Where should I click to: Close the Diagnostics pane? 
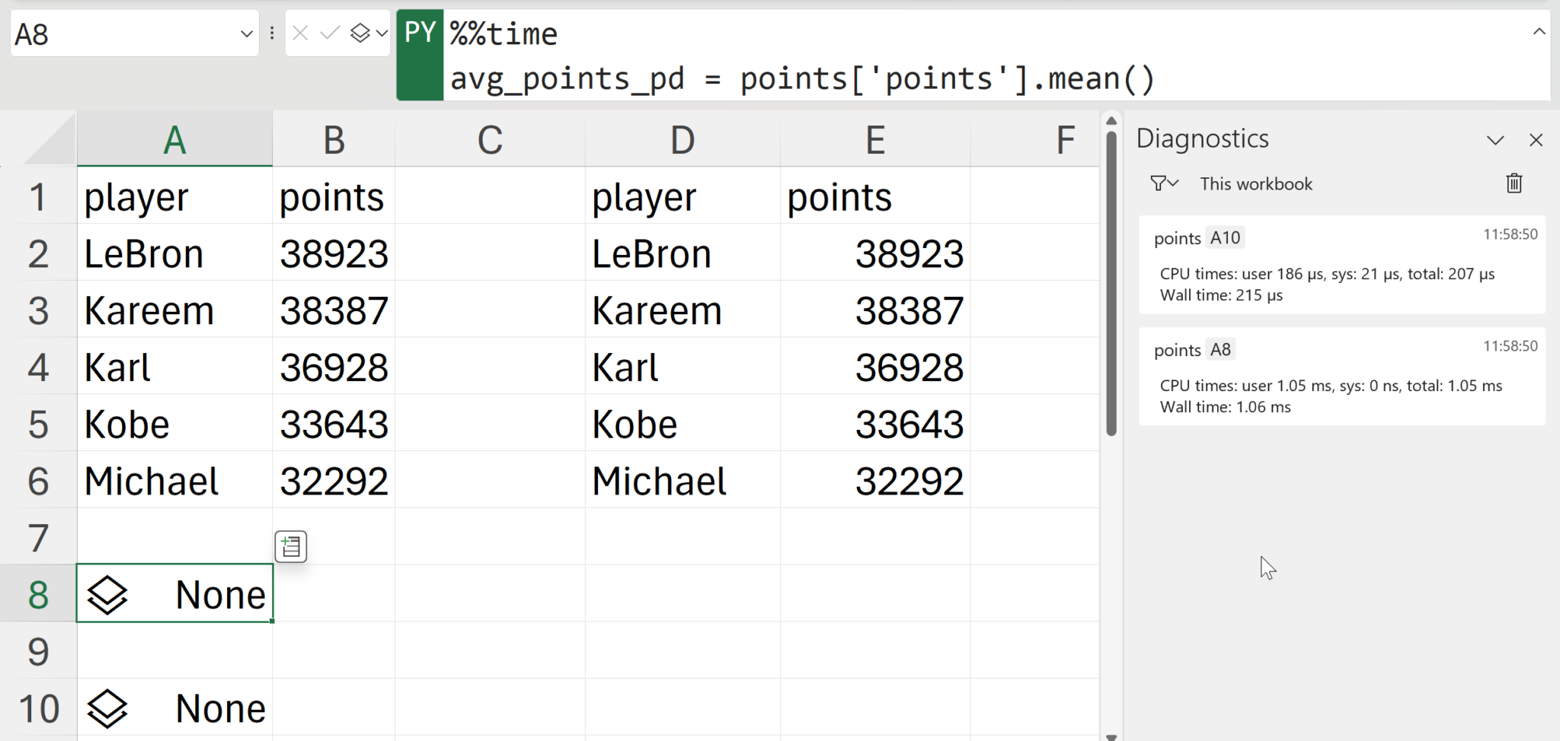click(1536, 140)
